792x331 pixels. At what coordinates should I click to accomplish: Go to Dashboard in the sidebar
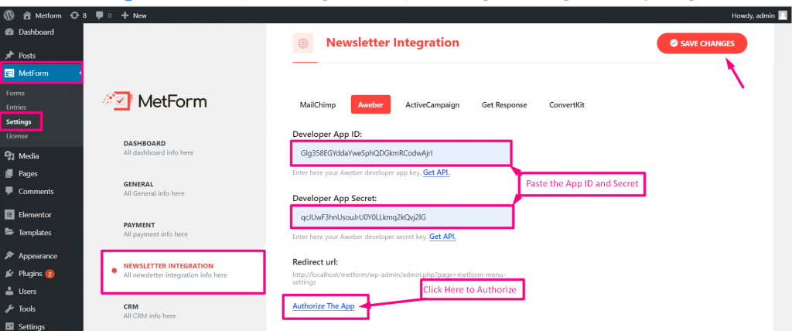click(36, 32)
